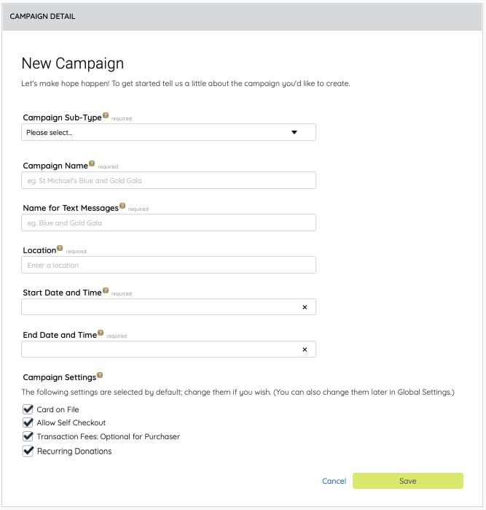Click the Campaign Settings help icon
Viewport: 486px width, 510px height.
point(100,375)
